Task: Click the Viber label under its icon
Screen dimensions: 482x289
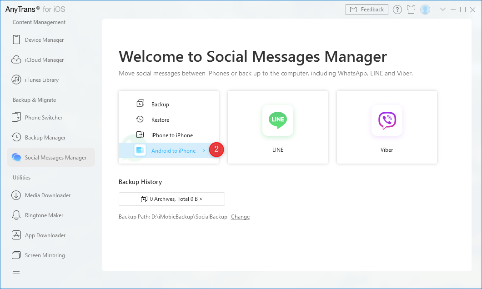Action: 387,150
